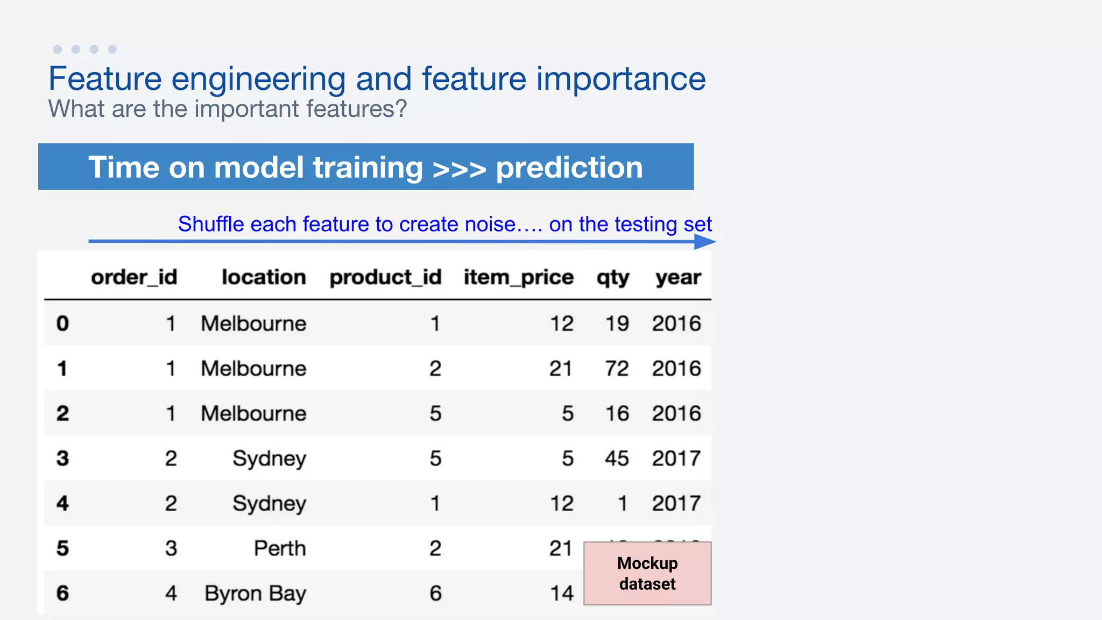Viewport: 1102px width, 620px height.
Task: Select the order_id column header
Action: (134, 277)
